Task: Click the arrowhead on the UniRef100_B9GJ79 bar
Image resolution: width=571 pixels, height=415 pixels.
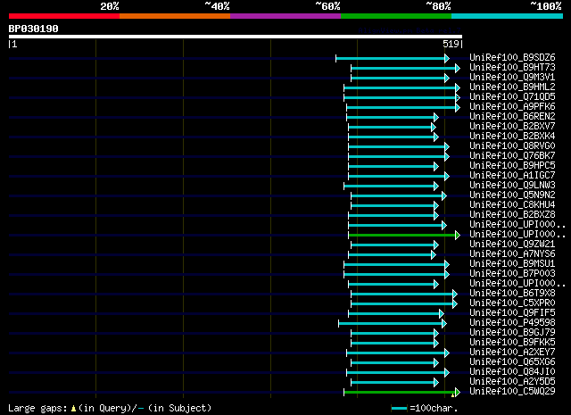Action: coord(436,334)
